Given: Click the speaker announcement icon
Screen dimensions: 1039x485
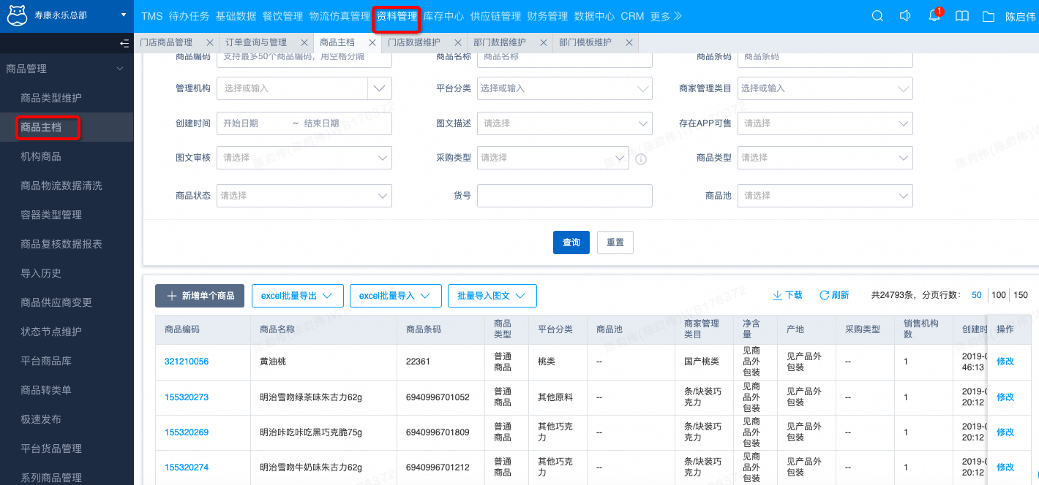Looking at the screenshot, I should coord(906,16).
